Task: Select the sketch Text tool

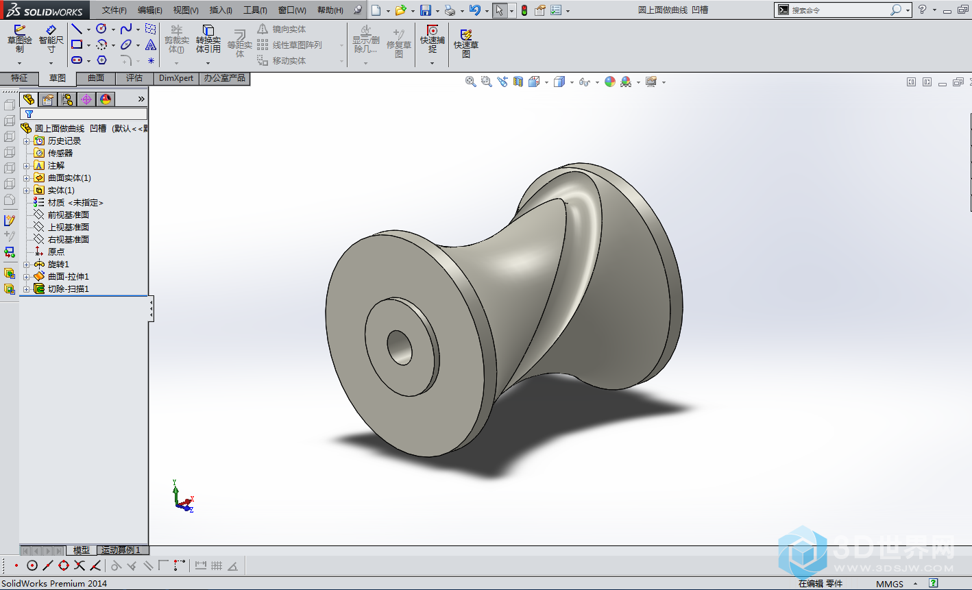Action: pos(151,45)
